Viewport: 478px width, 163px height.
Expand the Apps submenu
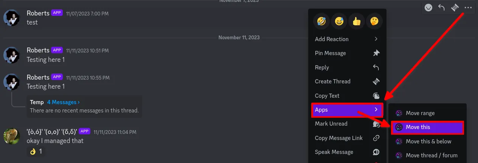[x=347, y=110]
